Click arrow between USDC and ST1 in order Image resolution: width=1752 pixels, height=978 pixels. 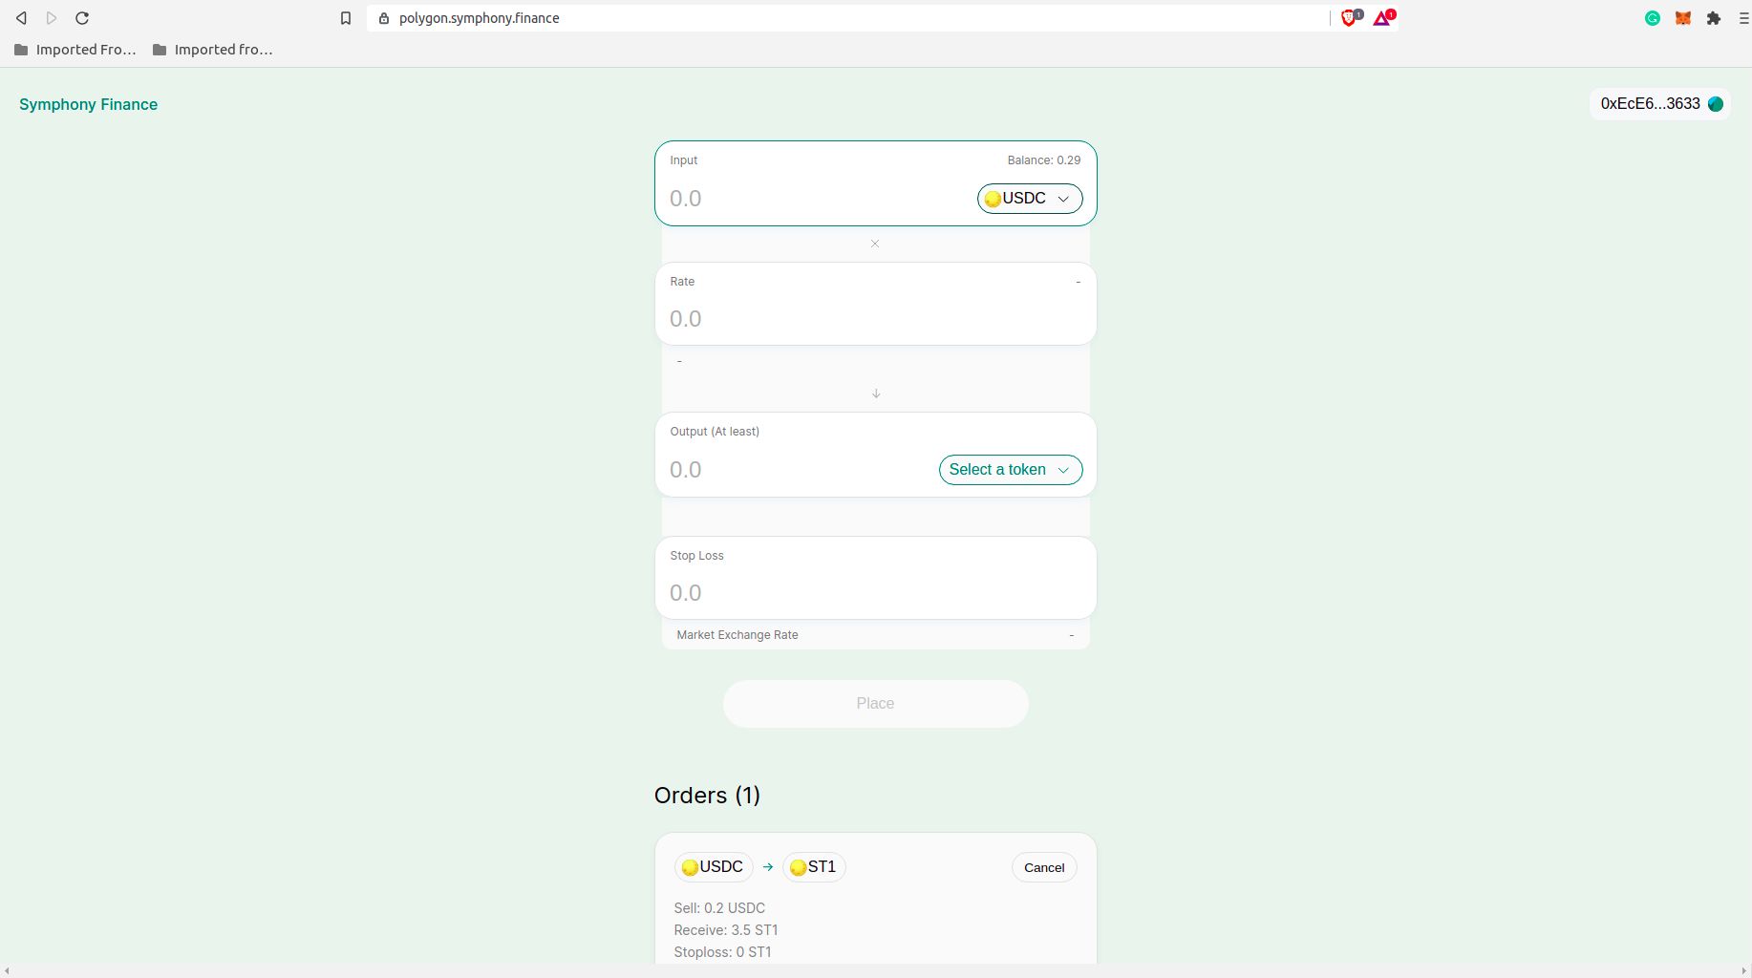coord(768,867)
